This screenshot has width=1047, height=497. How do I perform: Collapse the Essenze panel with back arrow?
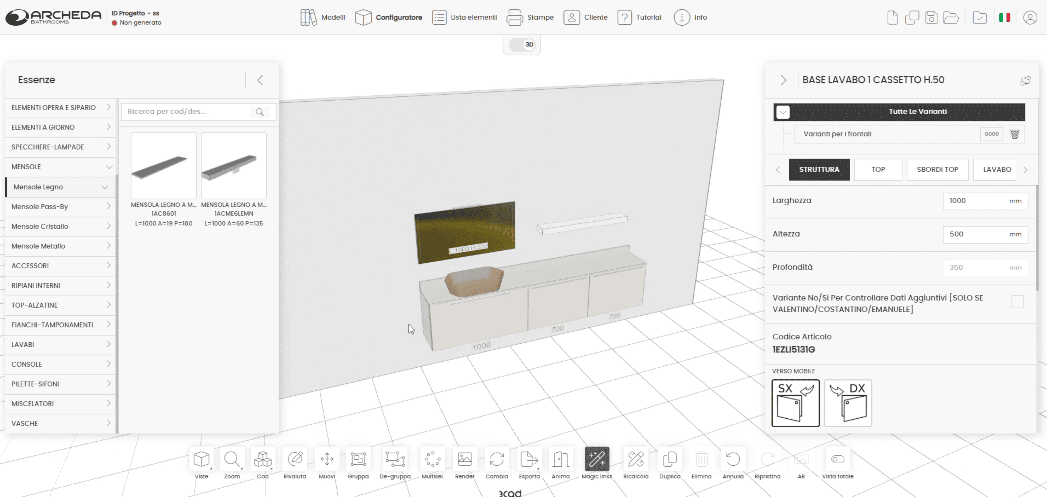(x=260, y=80)
